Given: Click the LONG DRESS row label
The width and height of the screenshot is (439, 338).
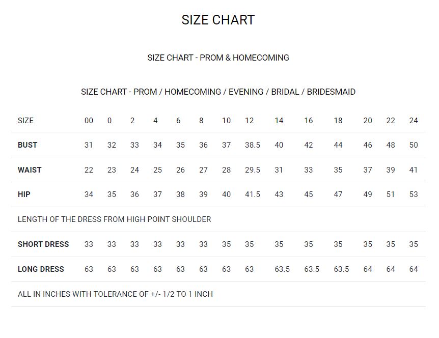Looking at the screenshot, I should pyautogui.click(x=41, y=269).
